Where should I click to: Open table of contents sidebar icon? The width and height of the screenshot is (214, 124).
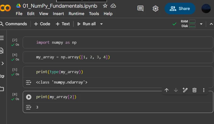pos(2,38)
